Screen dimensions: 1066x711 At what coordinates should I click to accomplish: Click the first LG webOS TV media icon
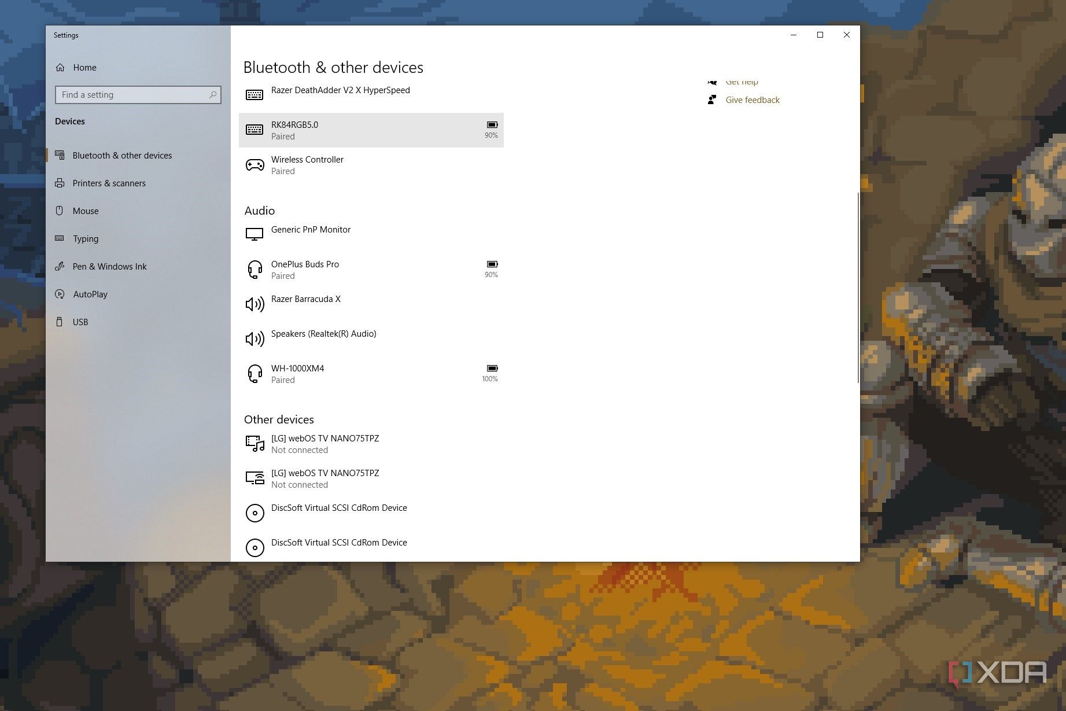click(x=254, y=444)
